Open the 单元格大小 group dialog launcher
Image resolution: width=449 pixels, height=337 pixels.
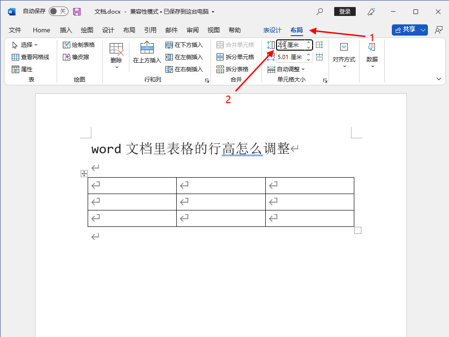325,81
